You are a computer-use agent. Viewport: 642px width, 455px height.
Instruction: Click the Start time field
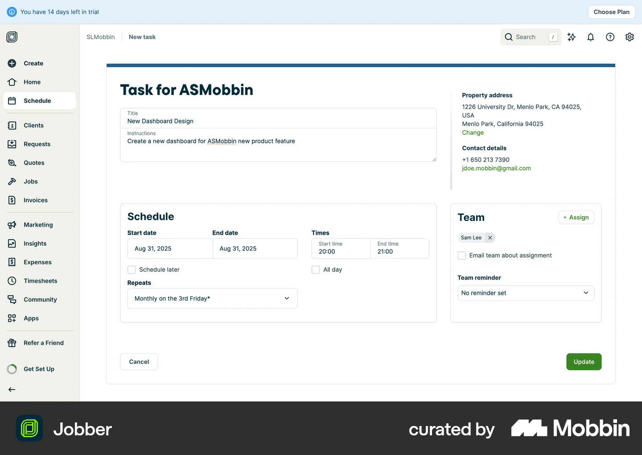point(341,248)
